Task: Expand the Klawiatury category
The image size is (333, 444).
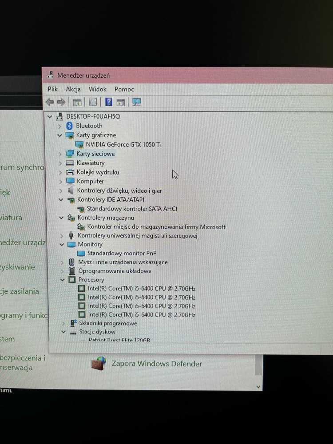Action: 60,163
